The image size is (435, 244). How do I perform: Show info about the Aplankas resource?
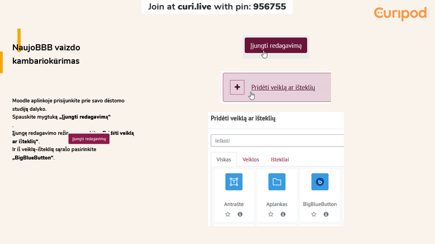pyautogui.click(x=283, y=214)
